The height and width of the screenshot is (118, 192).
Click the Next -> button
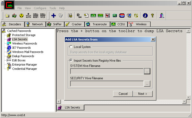pyautogui.click(x=143, y=94)
